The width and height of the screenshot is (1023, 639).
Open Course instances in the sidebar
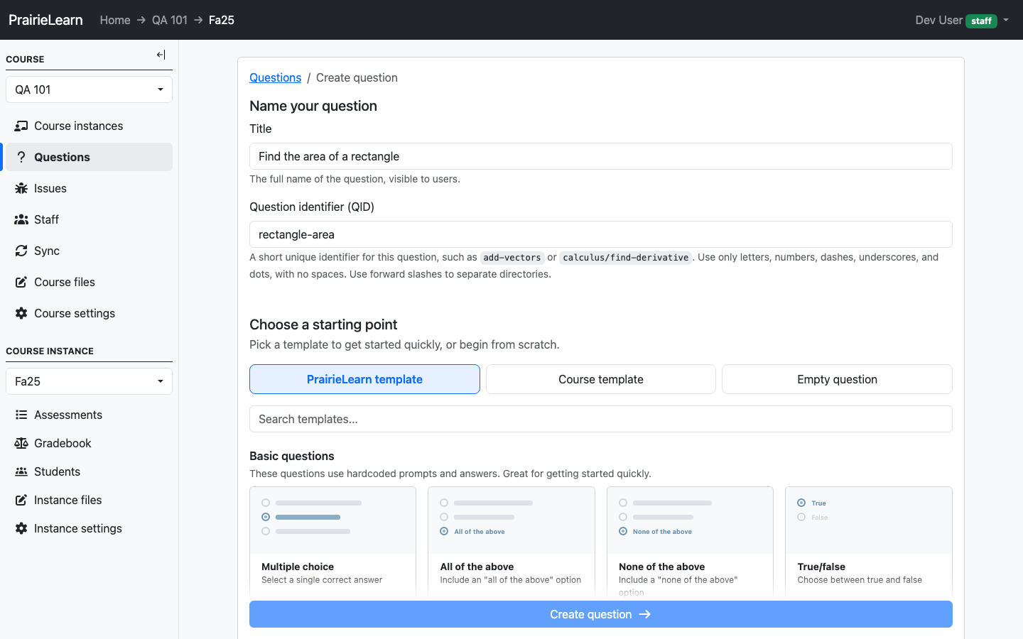89,126
